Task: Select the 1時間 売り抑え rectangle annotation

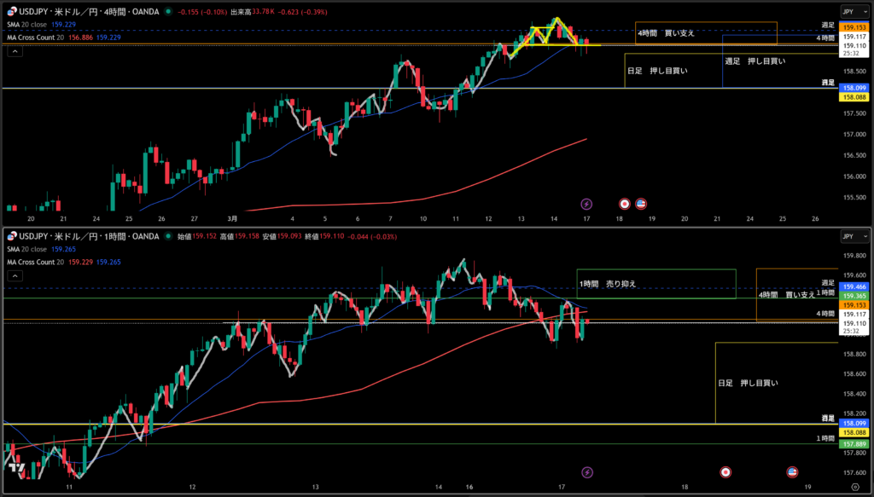Action: pyautogui.click(x=655, y=284)
